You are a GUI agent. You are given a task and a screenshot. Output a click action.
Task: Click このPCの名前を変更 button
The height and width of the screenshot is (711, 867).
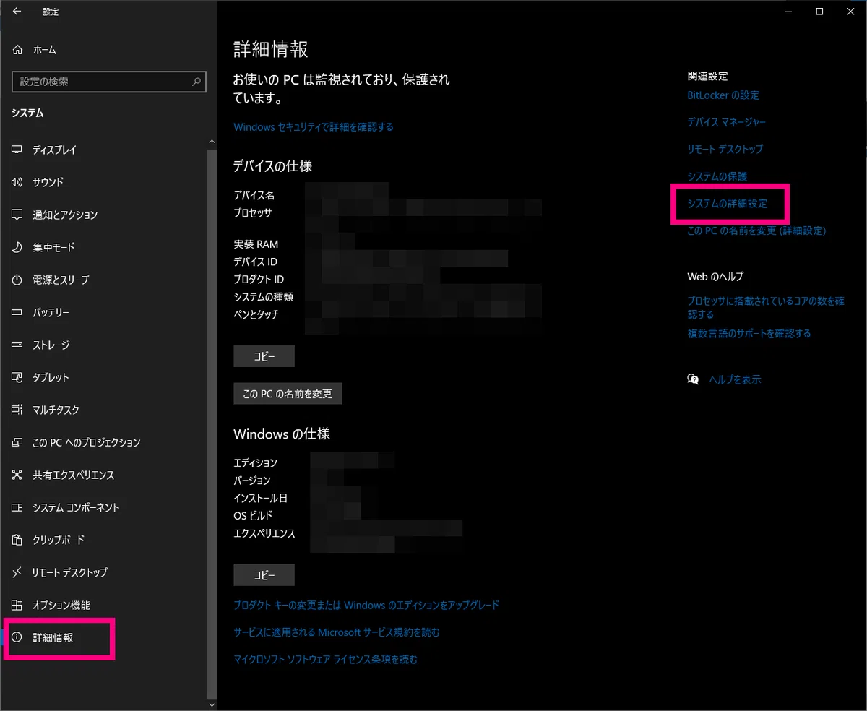pos(288,394)
